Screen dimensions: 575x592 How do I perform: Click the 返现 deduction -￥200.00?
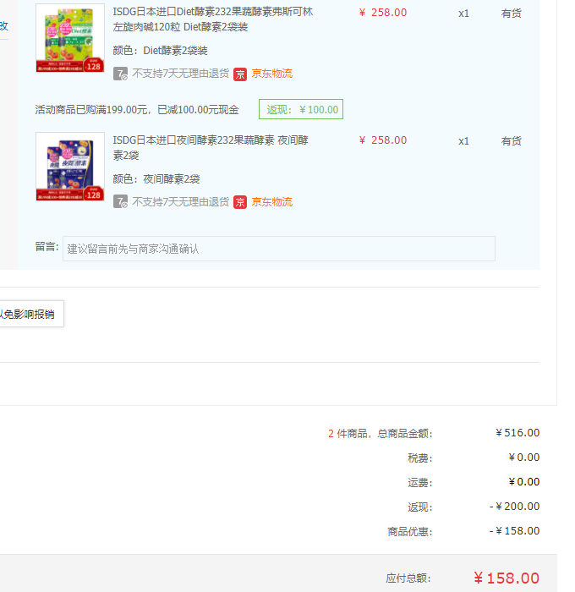click(x=515, y=507)
